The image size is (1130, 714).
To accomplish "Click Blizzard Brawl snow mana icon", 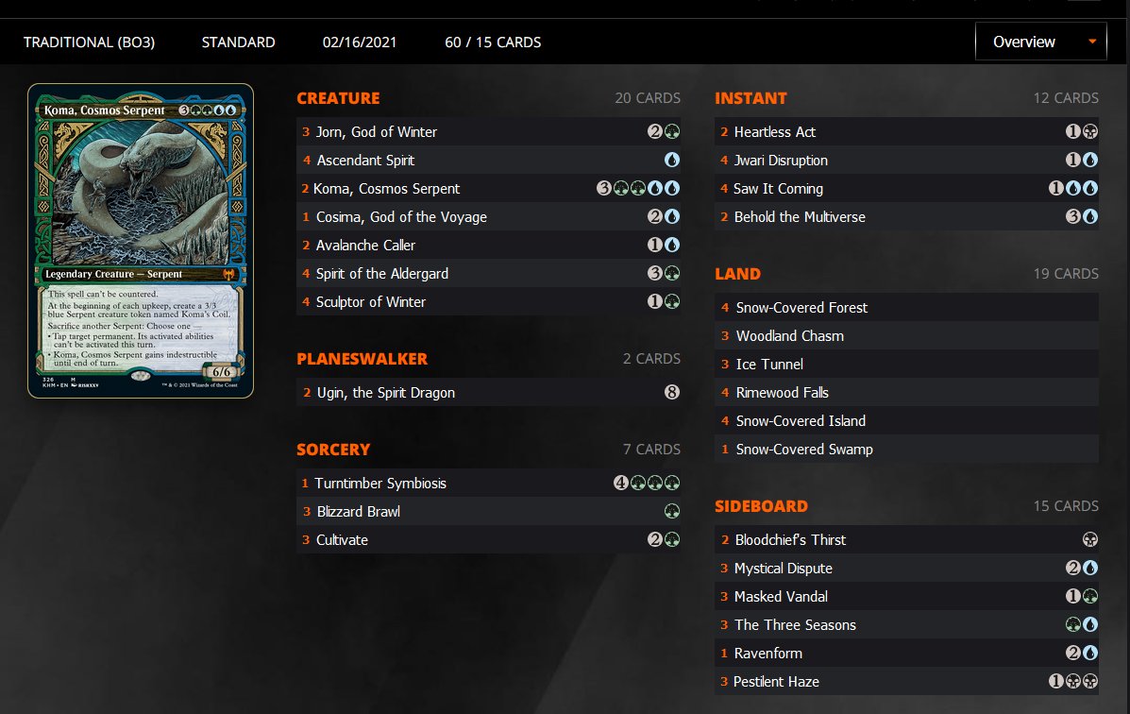I will pos(671,511).
